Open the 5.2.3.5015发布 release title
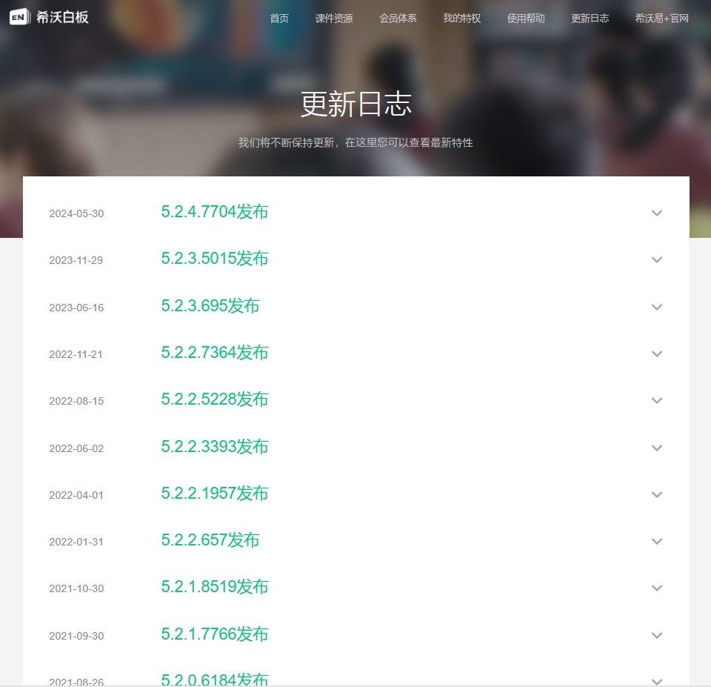The image size is (711, 687). (215, 259)
